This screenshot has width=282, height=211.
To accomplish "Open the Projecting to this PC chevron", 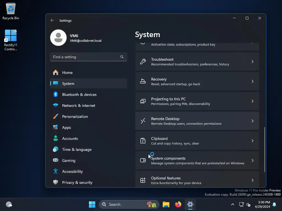I will [x=253, y=101].
